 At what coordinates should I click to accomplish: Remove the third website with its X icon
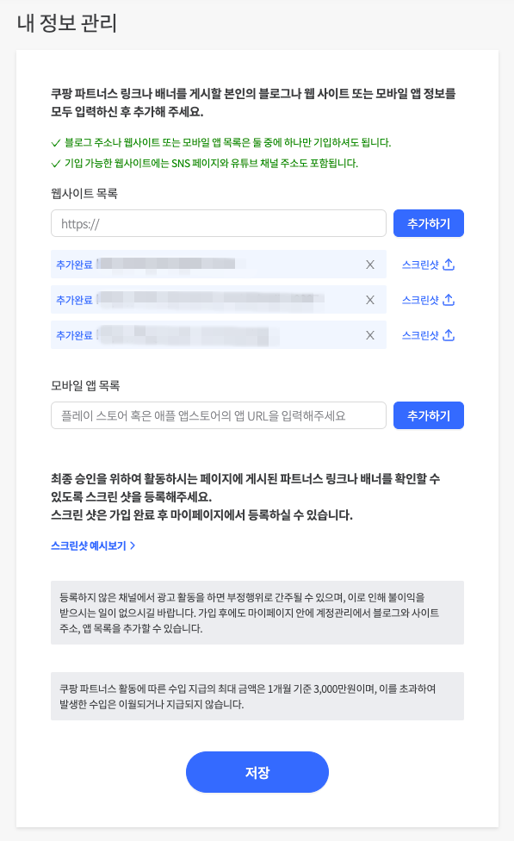pyautogui.click(x=371, y=334)
